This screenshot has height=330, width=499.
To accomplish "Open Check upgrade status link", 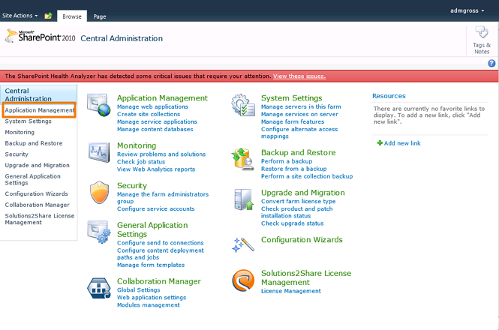I will tap(293, 223).
